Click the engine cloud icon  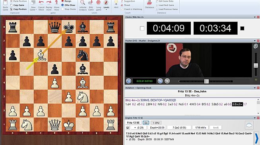click(249, 125)
